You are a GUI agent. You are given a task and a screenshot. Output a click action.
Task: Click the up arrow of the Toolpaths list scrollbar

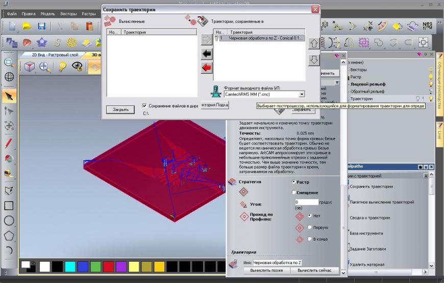coord(431,175)
